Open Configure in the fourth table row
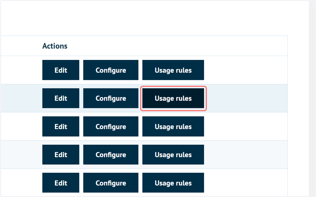316x197 pixels. pyautogui.click(x=111, y=155)
